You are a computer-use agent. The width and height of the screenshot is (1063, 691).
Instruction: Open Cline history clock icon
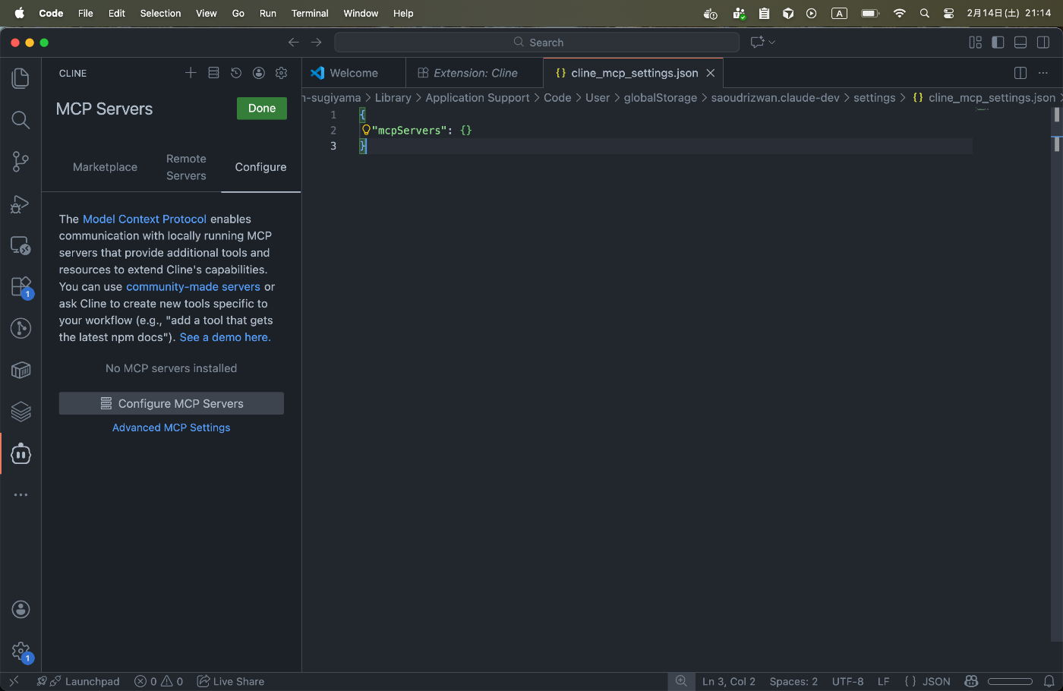coord(236,73)
